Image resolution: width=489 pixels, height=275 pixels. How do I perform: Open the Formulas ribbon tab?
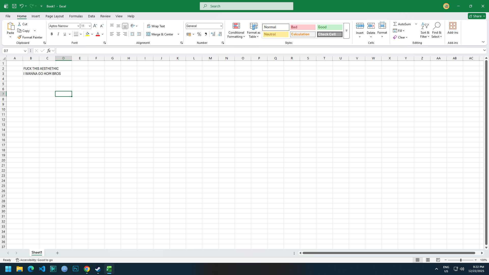click(76, 16)
